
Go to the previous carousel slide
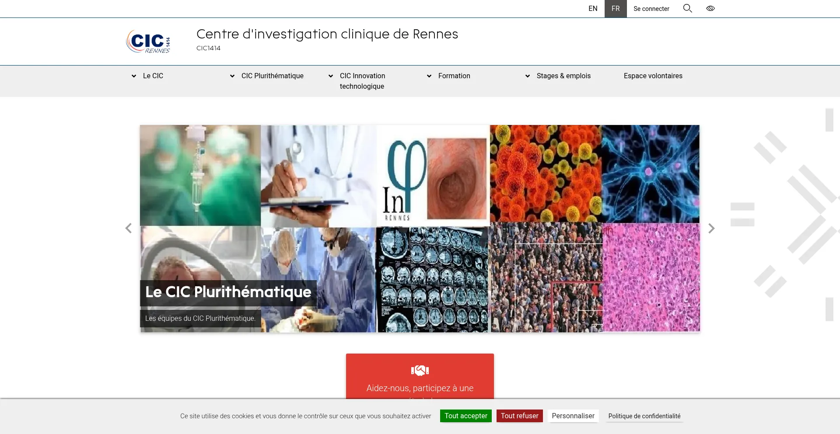click(x=128, y=228)
